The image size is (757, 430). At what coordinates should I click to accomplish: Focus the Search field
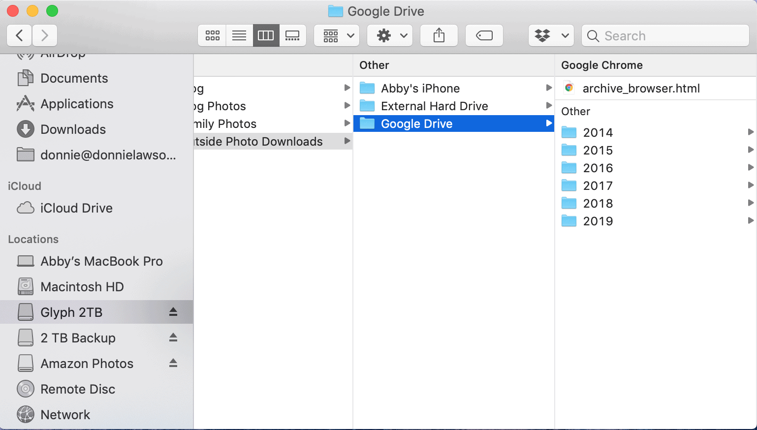click(x=665, y=35)
